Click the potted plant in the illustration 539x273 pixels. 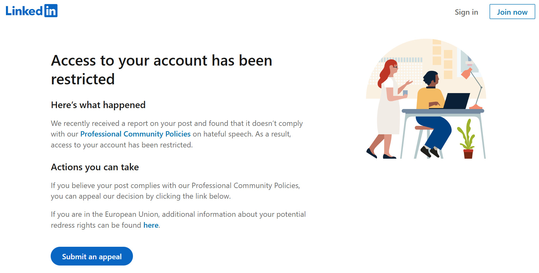467,141
